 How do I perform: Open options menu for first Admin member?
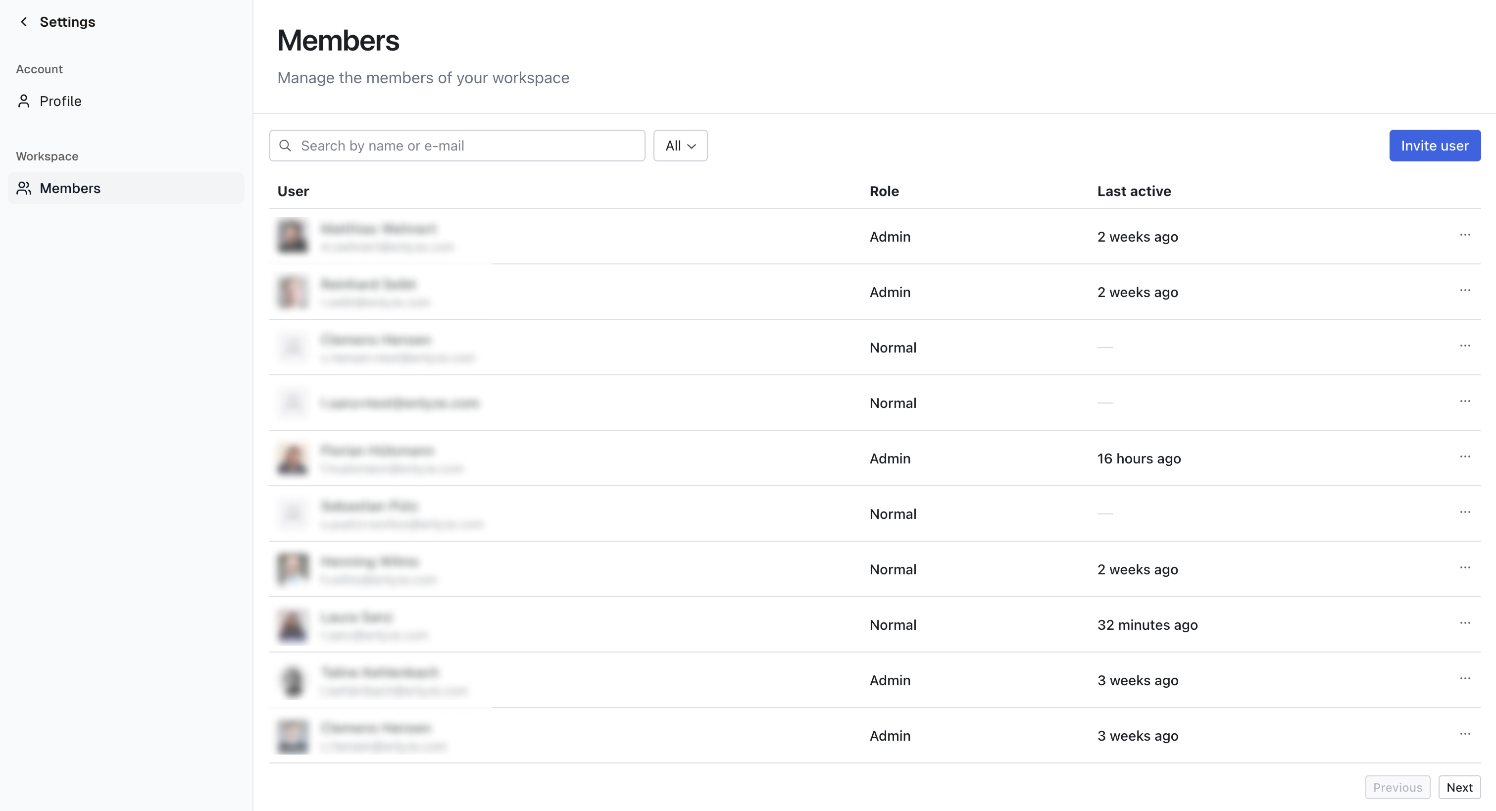tap(1465, 235)
